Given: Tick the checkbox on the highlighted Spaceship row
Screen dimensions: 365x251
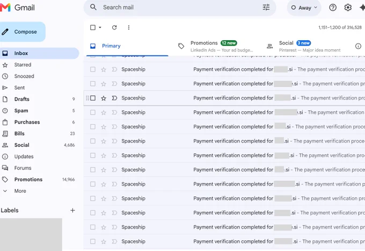Looking at the screenshot, I should click(93, 98).
